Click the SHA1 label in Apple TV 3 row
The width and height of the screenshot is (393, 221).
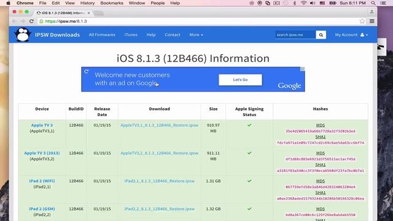click(321, 137)
